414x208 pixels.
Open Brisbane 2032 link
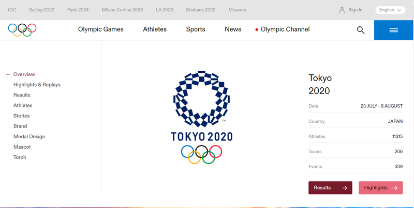pyautogui.click(x=201, y=10)
